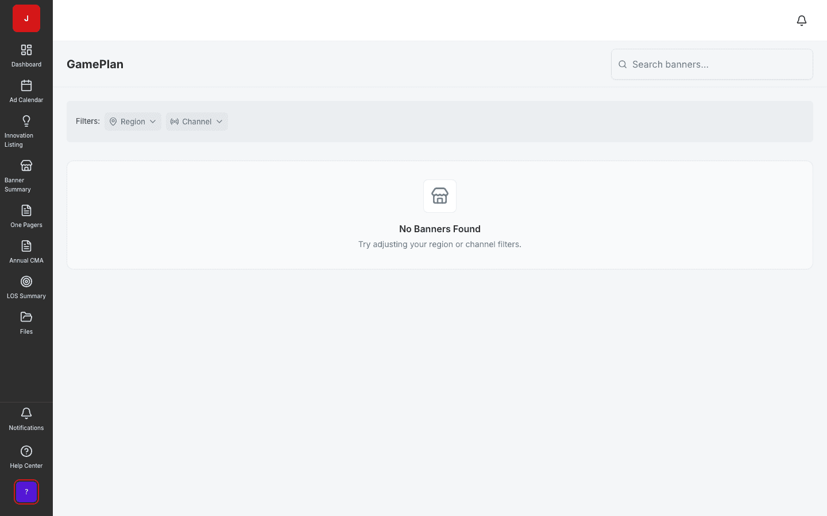827x516 pixels.
Task: Click the Search banners input field
Action: [x=712, y=64]
